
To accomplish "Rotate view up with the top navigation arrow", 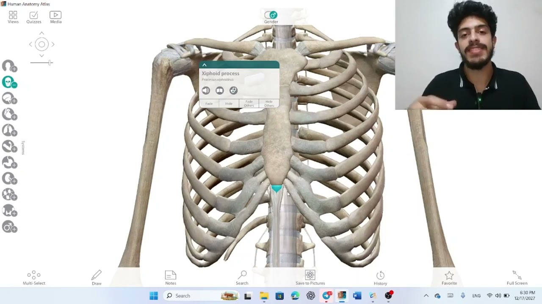I will pyautogui.click(x=41, y=33).
